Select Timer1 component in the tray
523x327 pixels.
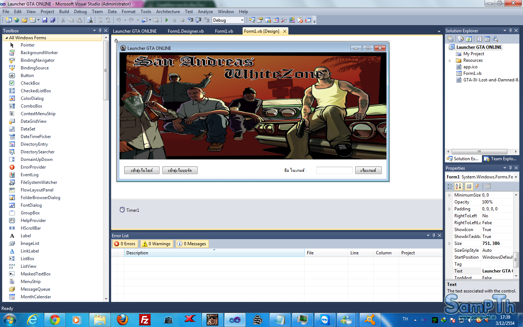129,210
